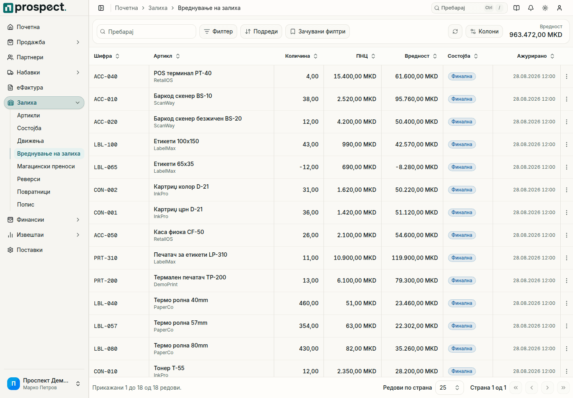Image resolution: width=573 pixels, height=398 pixels.
Task: Select Артикли under Залиха
Action: pyautogui.click(x=49, y=115)
